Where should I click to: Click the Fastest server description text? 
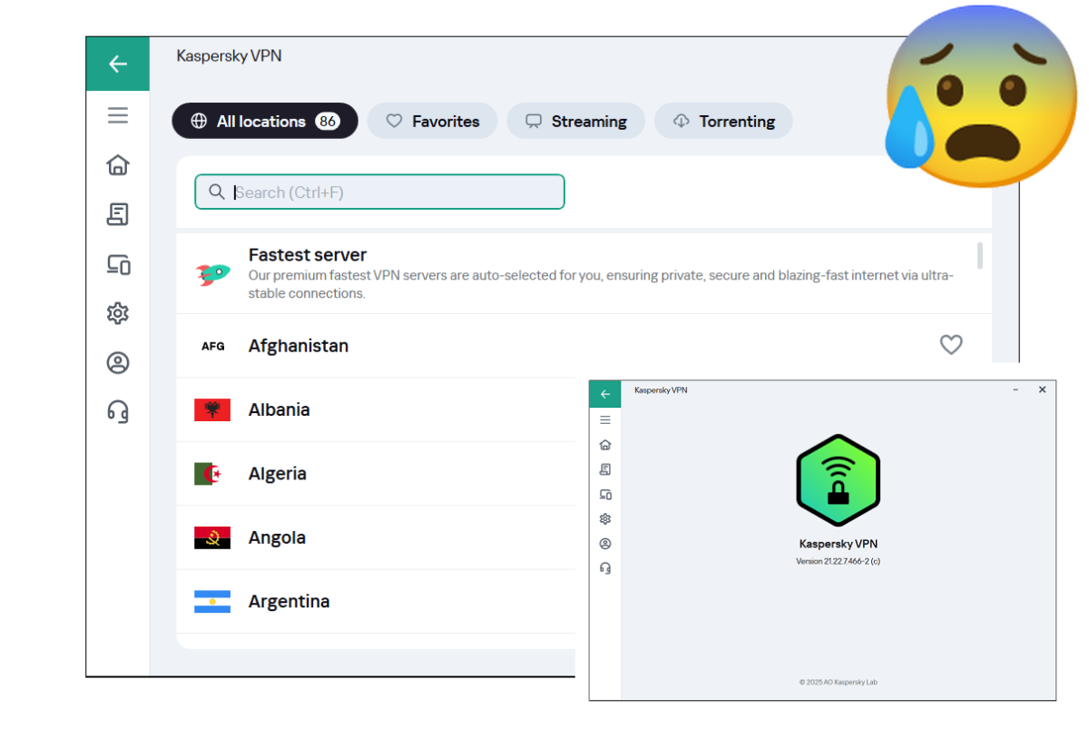[x=601, y=284]
